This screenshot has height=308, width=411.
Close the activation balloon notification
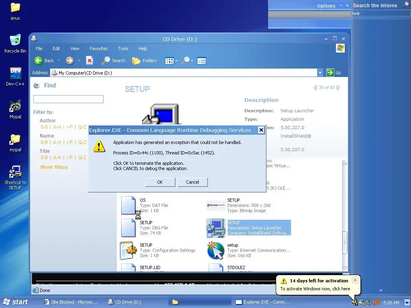355,280
